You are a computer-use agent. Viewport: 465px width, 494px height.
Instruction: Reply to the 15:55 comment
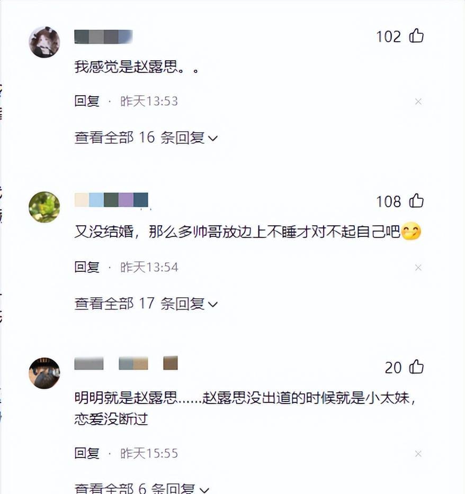pos(87,453)
